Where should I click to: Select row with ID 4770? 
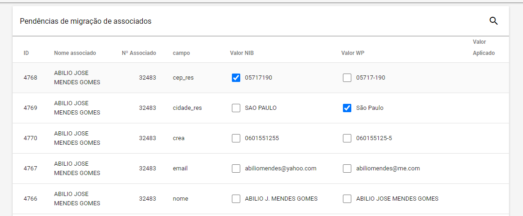(261, 138)
